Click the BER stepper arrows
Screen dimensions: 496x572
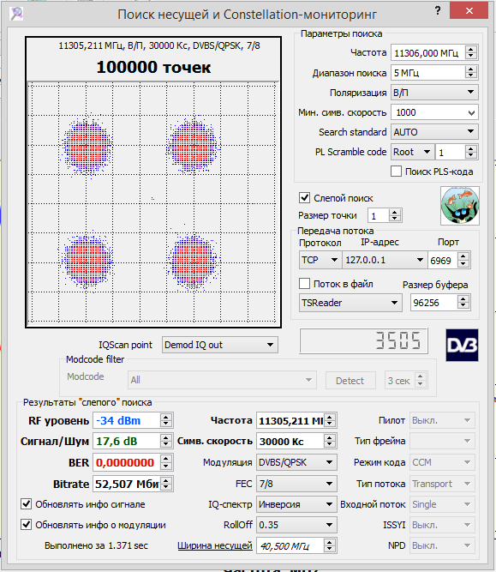166,462
